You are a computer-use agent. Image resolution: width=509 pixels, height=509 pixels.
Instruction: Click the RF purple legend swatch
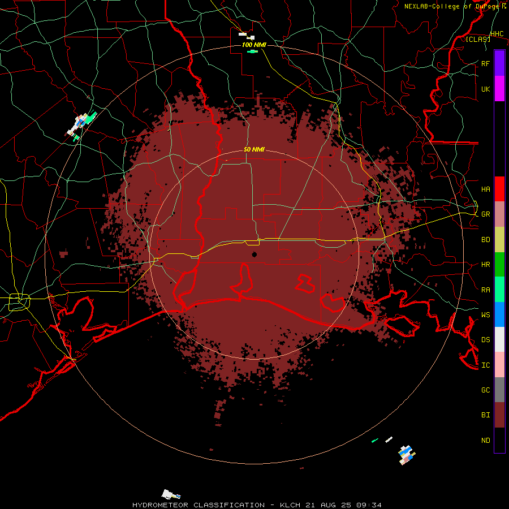click(x=499, y=63)
